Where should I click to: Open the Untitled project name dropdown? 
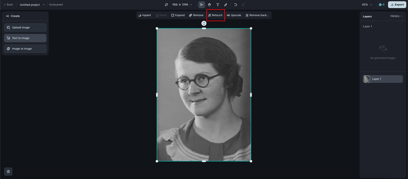[32, 5]
